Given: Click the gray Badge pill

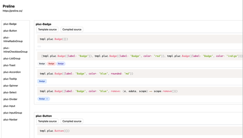Looking at the screenshot, I should pyautogui.click(x=42, y=63).
